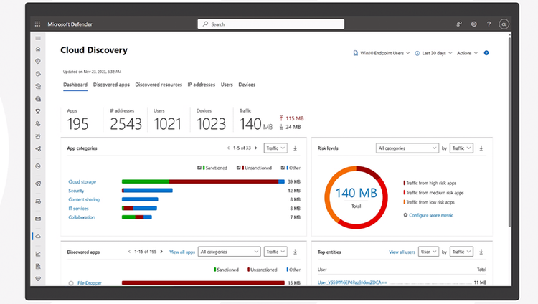Click the Apps count 195
This screenshot has width=538, height=304.
pyautogui.click(x=78, y=124)
